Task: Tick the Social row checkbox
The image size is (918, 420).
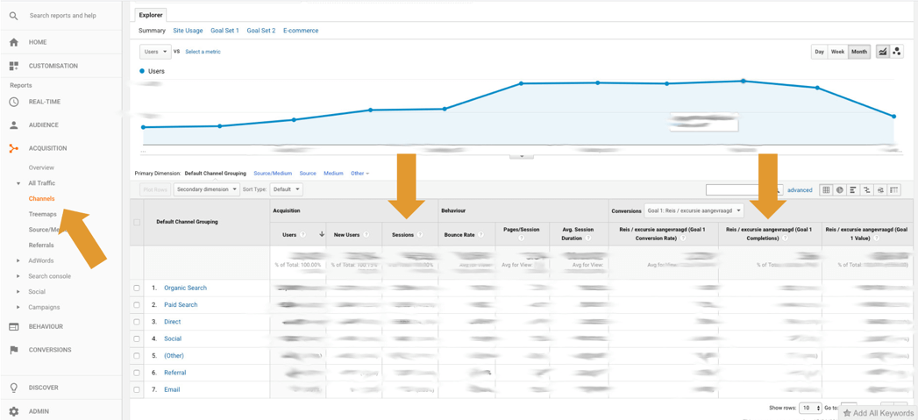Action: pos(137,338)
